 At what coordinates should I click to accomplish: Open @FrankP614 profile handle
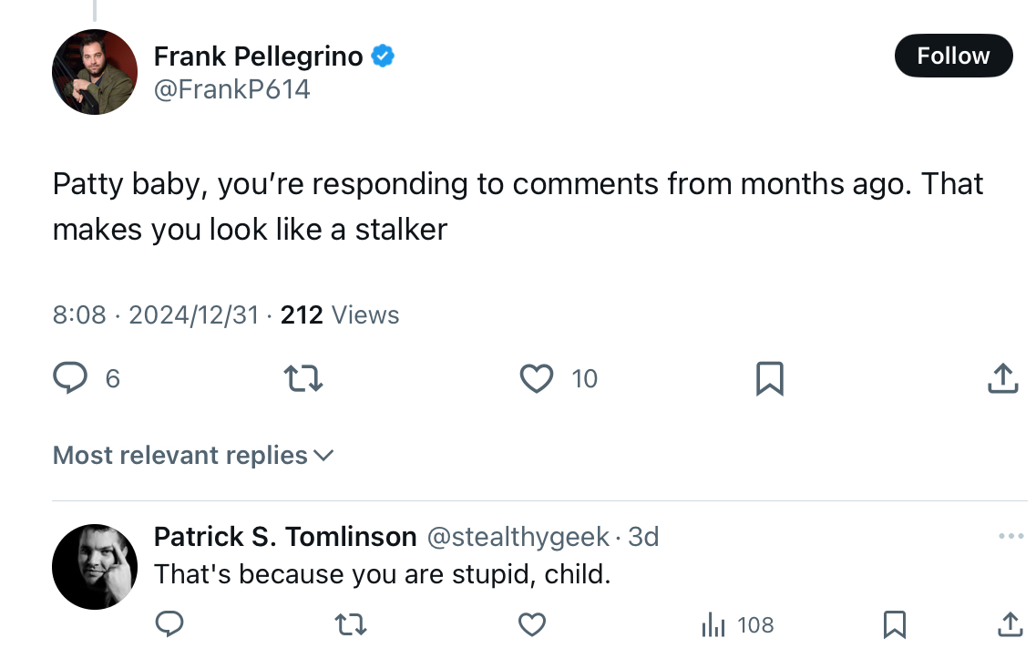pyautogui.click(x=231, y=89)
